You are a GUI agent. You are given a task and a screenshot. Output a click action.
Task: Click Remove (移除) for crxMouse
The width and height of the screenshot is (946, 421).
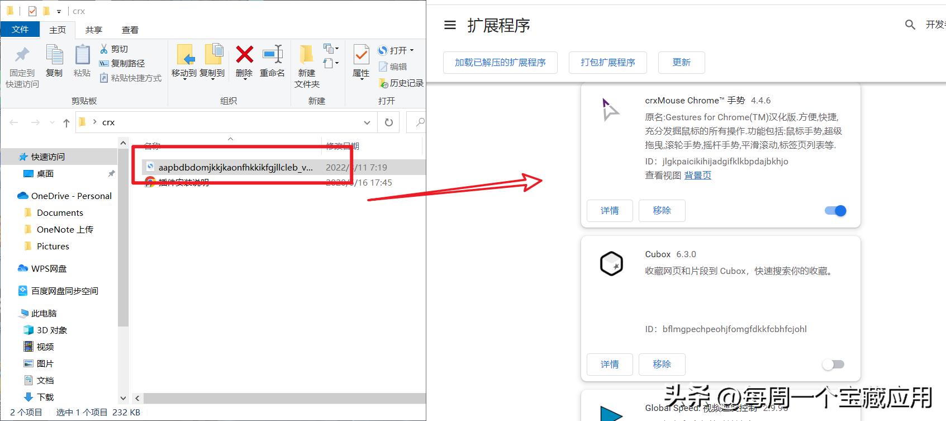click(x=662, y=211)
